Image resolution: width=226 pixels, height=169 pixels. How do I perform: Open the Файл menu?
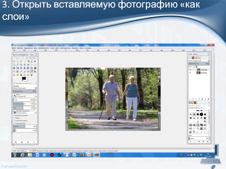point(14,48)
